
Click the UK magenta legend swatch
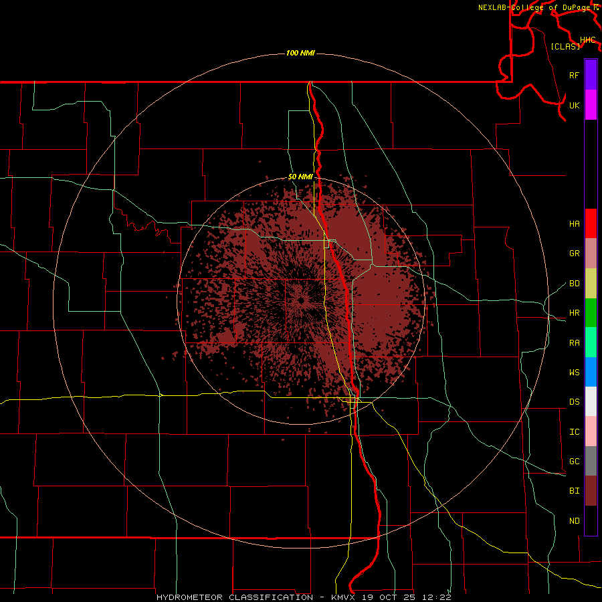point(591,105)
